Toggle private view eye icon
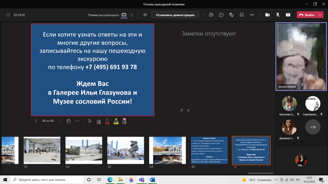The width and height of the screenshot is (328, 184). tap(145, 15)
